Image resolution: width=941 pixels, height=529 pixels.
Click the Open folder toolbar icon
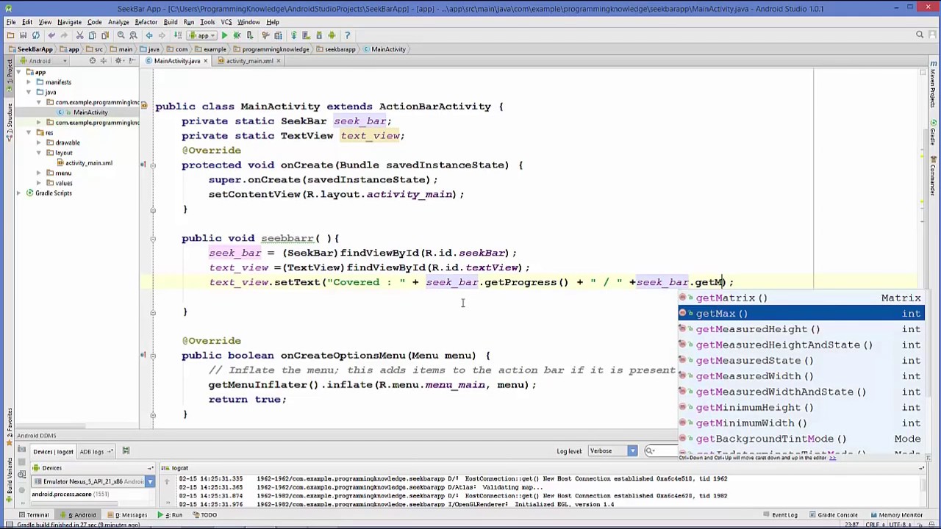pyautogui.click(x=10, y=35)
